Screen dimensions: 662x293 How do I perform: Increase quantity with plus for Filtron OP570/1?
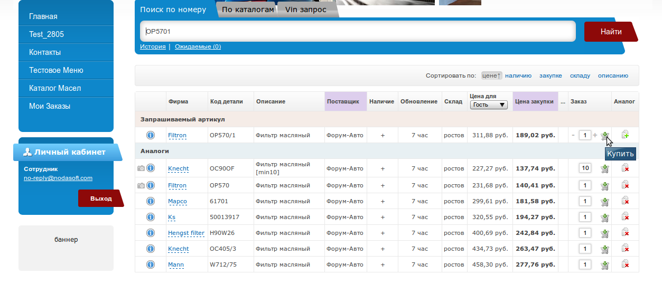pyautogui.click(x=595, y=135)
